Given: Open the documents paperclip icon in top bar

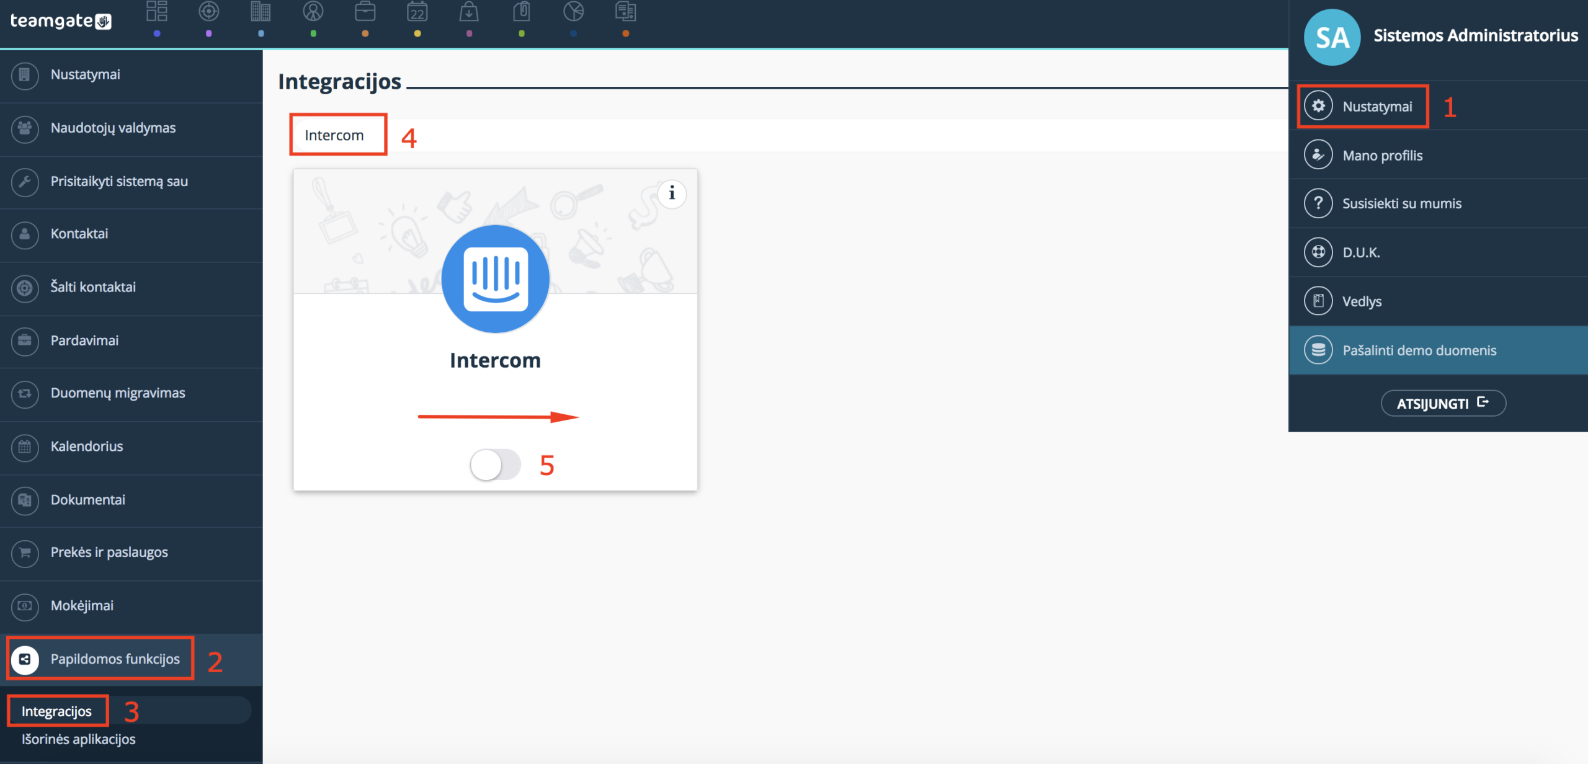Looking at the screenshot, I should click(x=522, y=11).
